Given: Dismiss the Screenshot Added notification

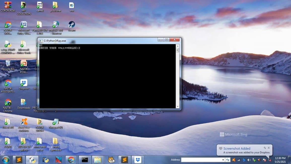Looking at the screenshot, I should pyautogui.click(x=269, y=148).
